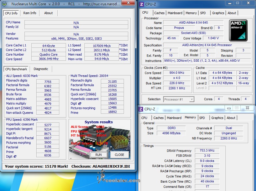The height and width of the screenshot is (191, 256).
Task: Click the Mandelbrot's fractal score 6607
Action: 48,138
